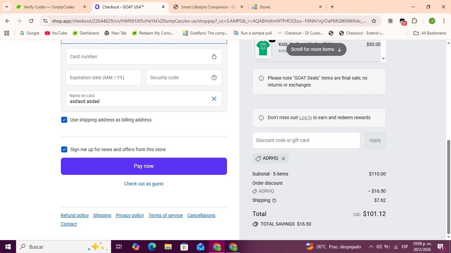The height and width of the screenshot is (253, 451).
Task: Close the Stores tab
Action: tap(320, 7)
